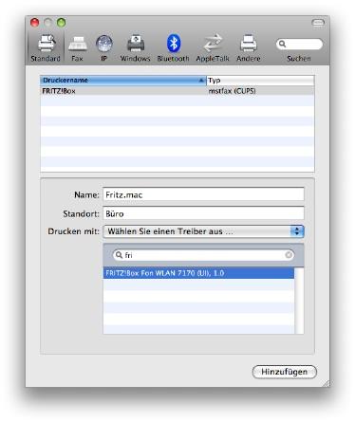This screenshot has width=355, height=422.
Task: Click the Hinzufügen button
Action: click(x=285, y=372)
